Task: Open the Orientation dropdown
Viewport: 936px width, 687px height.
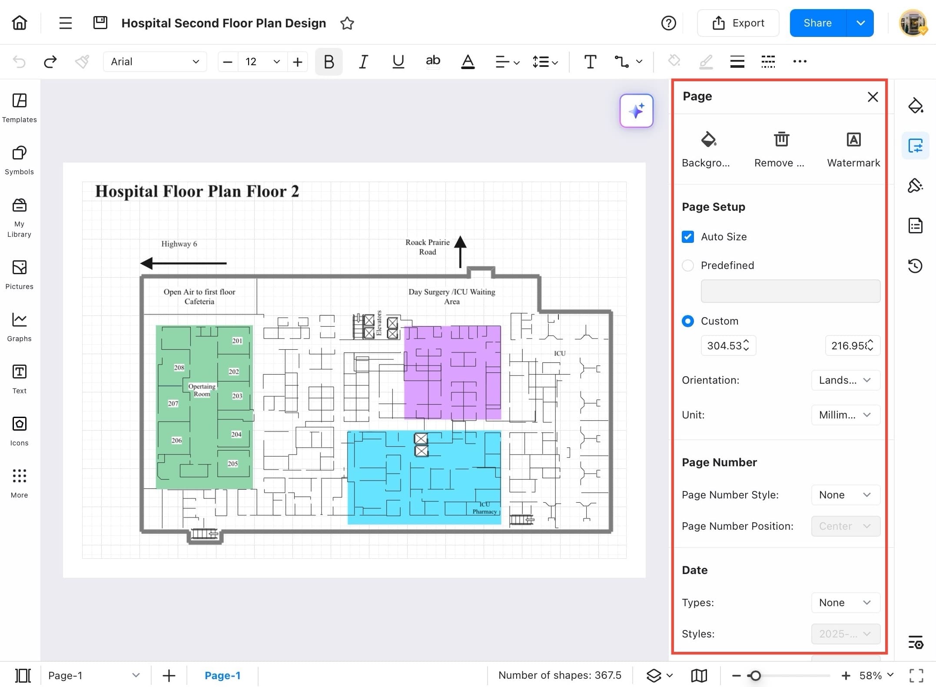Action: [x=845, y=380]
